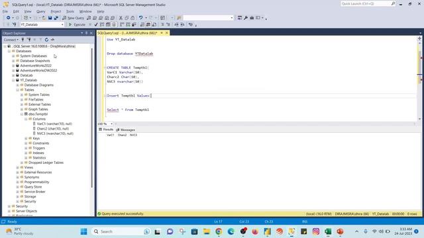The image size is (424, 238).
Task: Open Properties window with wrench icon
Action: [246, 18]
